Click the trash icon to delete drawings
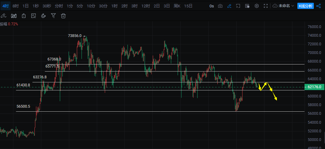 (63, 16)
